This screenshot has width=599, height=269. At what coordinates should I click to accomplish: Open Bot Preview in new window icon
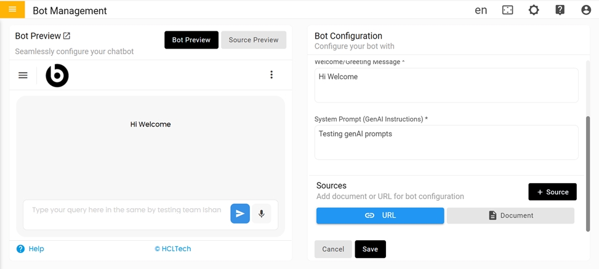(67, 36)
